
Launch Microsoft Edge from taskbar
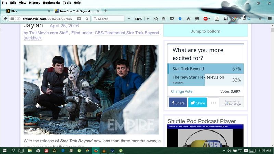[x=63, y=151]
